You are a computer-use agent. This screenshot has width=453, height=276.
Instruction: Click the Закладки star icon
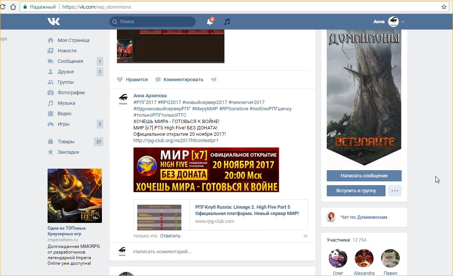point(51,152)
